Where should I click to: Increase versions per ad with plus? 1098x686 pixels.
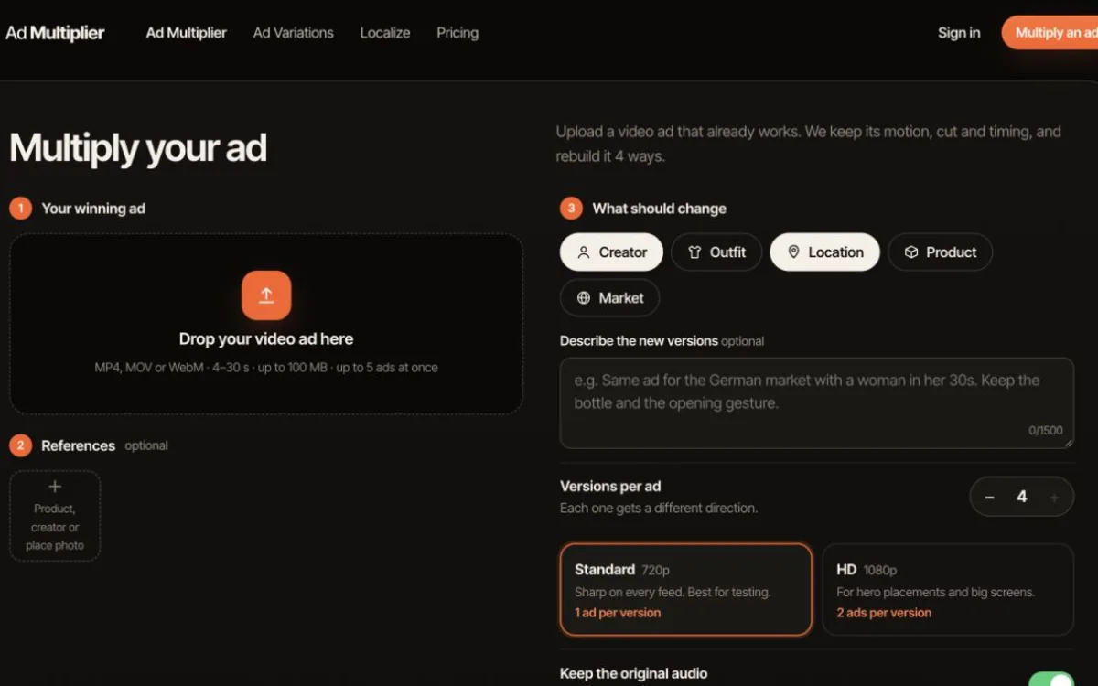tap(1054, 498)
